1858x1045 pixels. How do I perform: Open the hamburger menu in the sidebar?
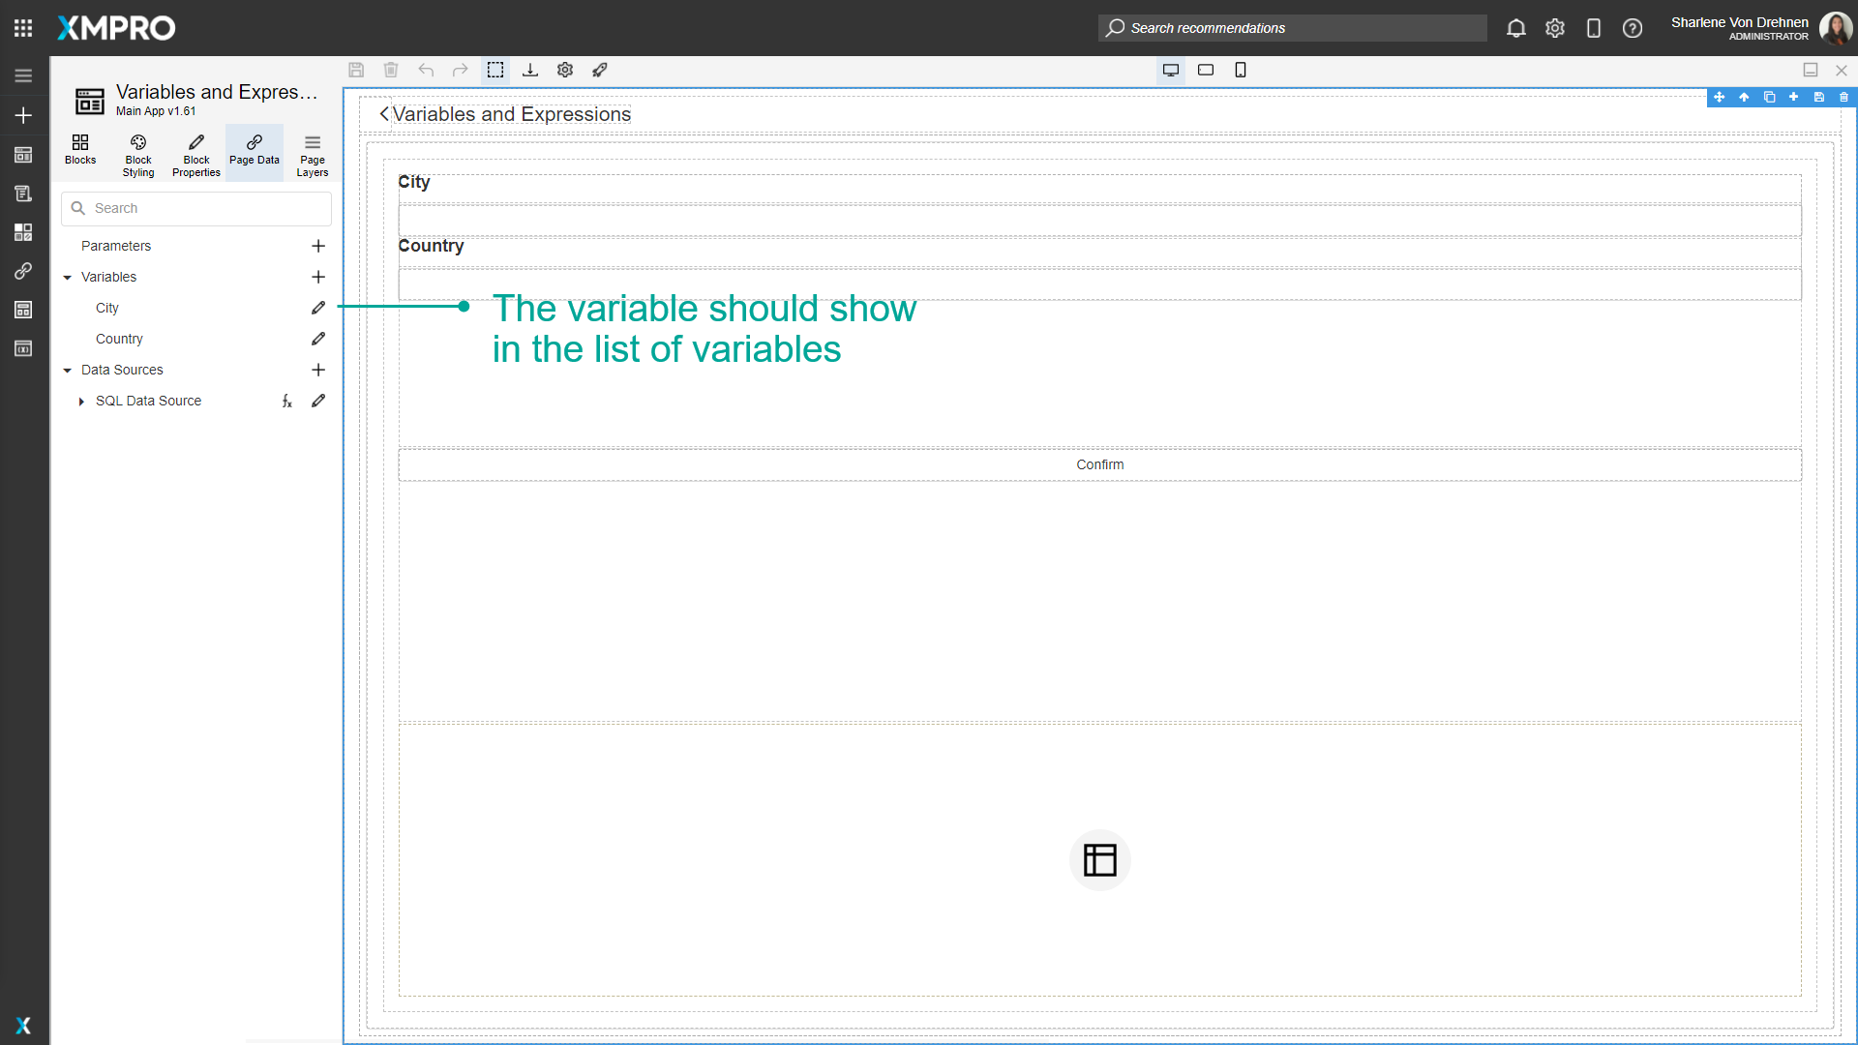coord(23,75)
